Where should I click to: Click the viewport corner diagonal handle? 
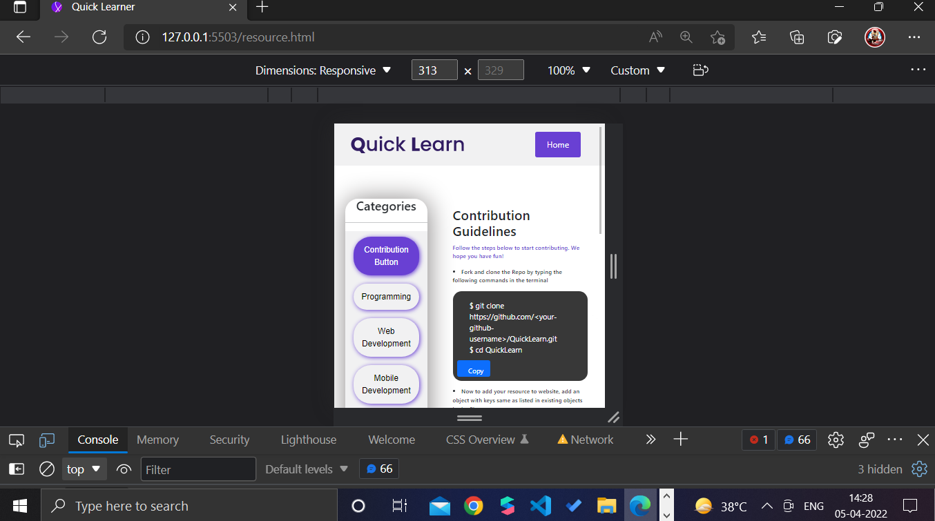[x=613, y=417]
